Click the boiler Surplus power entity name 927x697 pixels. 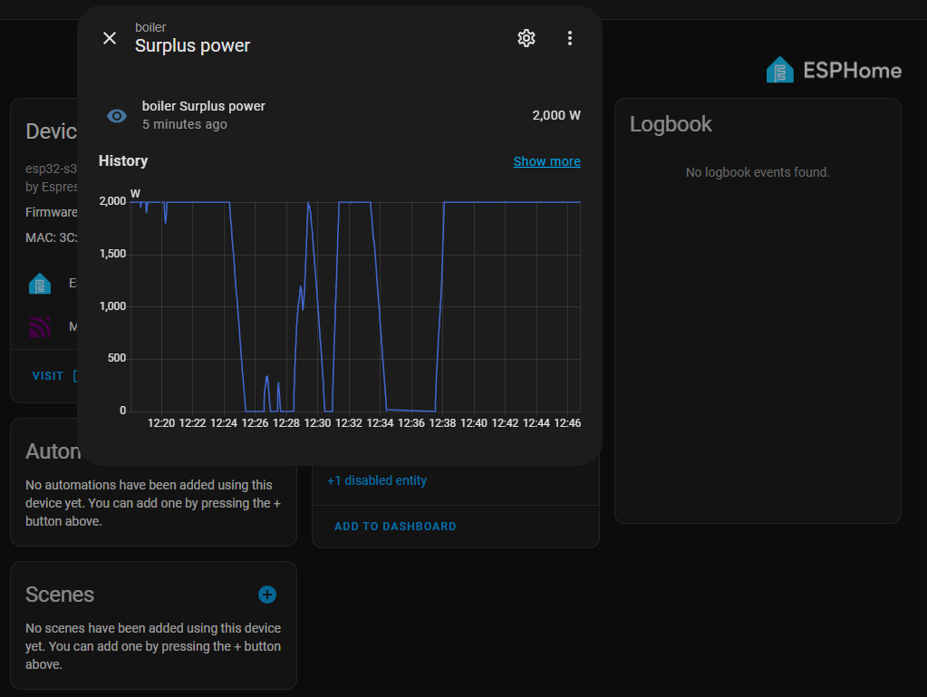pyautogui.click(x=203, y=106)
